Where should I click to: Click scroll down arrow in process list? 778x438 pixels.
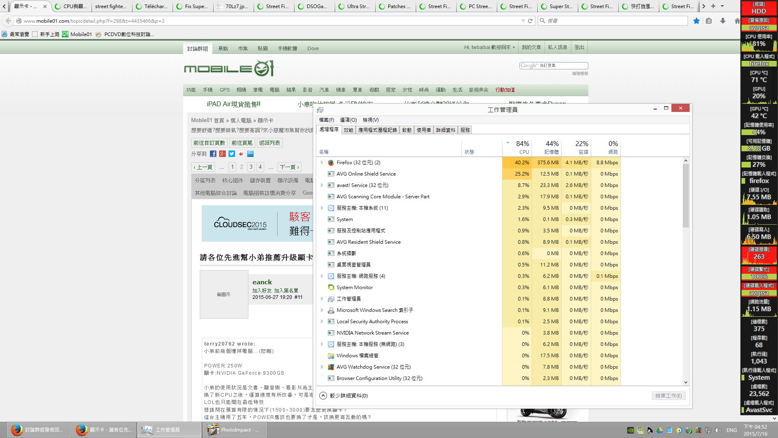(686, 382)
